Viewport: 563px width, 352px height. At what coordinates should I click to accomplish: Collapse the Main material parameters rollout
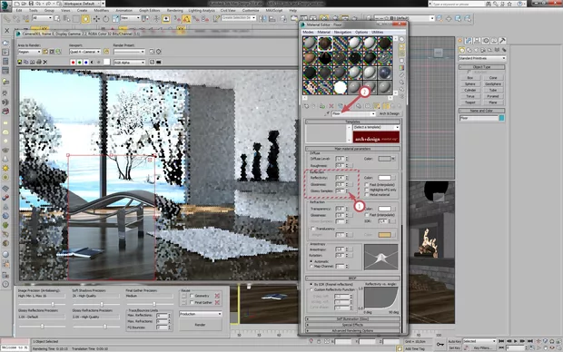tap(352, 149)
